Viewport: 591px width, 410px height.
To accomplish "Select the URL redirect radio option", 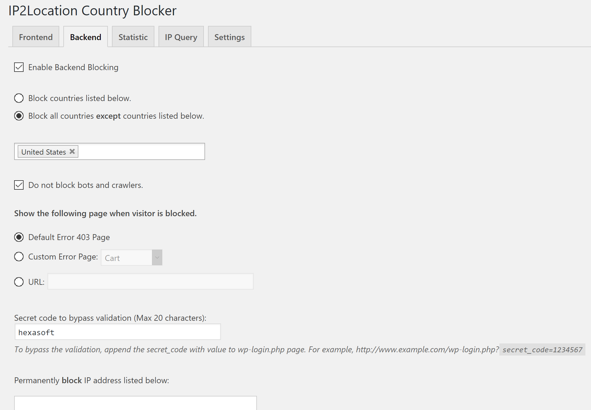I will tap(19, 282).
